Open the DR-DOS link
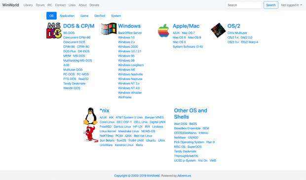 [83, 51]
